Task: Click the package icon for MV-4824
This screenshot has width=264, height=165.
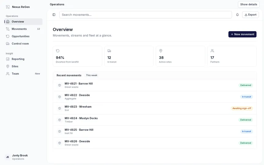Action: click(60, 120)
